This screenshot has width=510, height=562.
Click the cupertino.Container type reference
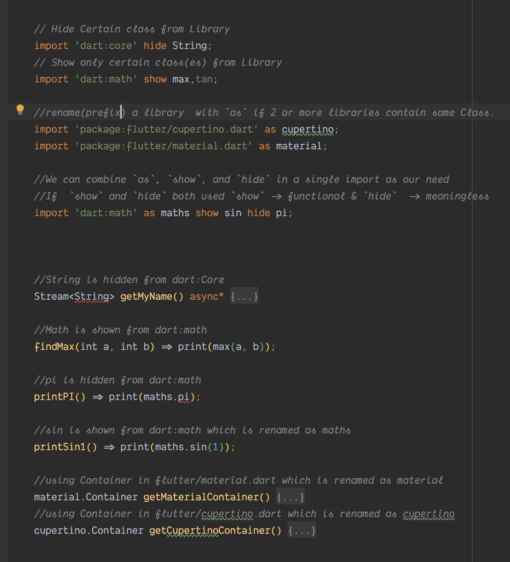tap(88, 530)
